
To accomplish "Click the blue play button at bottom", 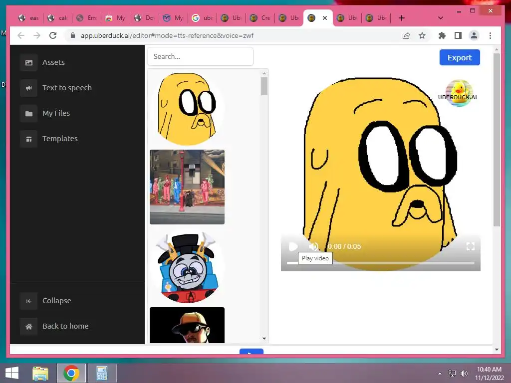I will tap(252, 352).
